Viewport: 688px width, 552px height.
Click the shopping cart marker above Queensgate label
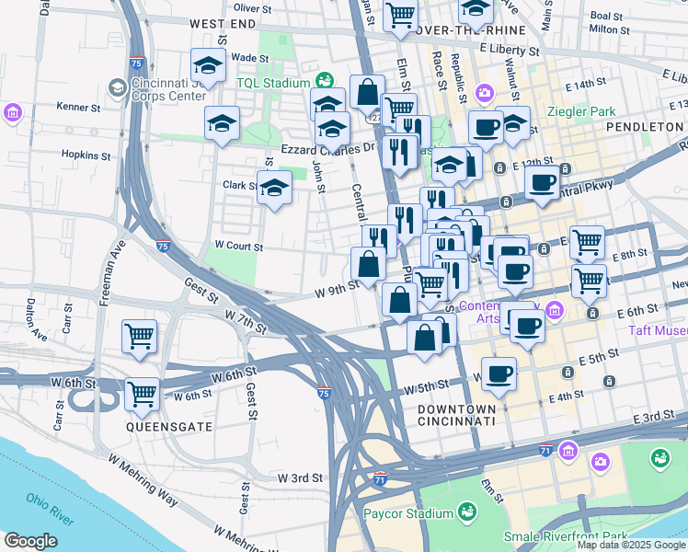[x=142, y=397]
